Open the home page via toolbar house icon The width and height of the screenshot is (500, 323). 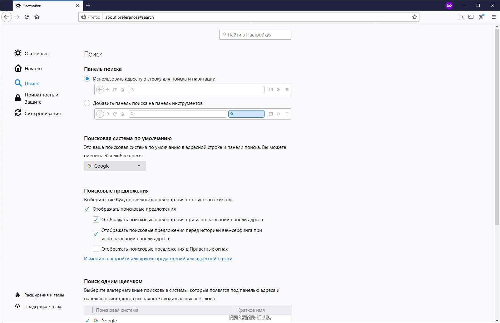tap(37, 17)
